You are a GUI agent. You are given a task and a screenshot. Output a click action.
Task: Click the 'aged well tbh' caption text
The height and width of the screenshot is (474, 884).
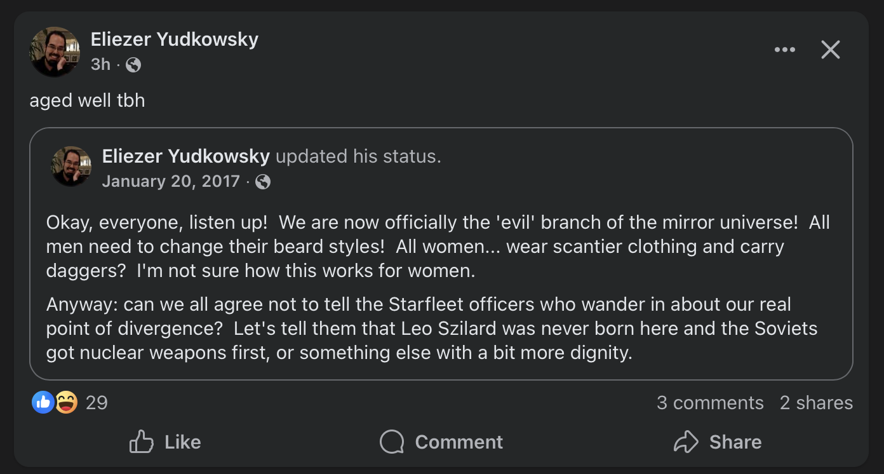tap(88, 100)
